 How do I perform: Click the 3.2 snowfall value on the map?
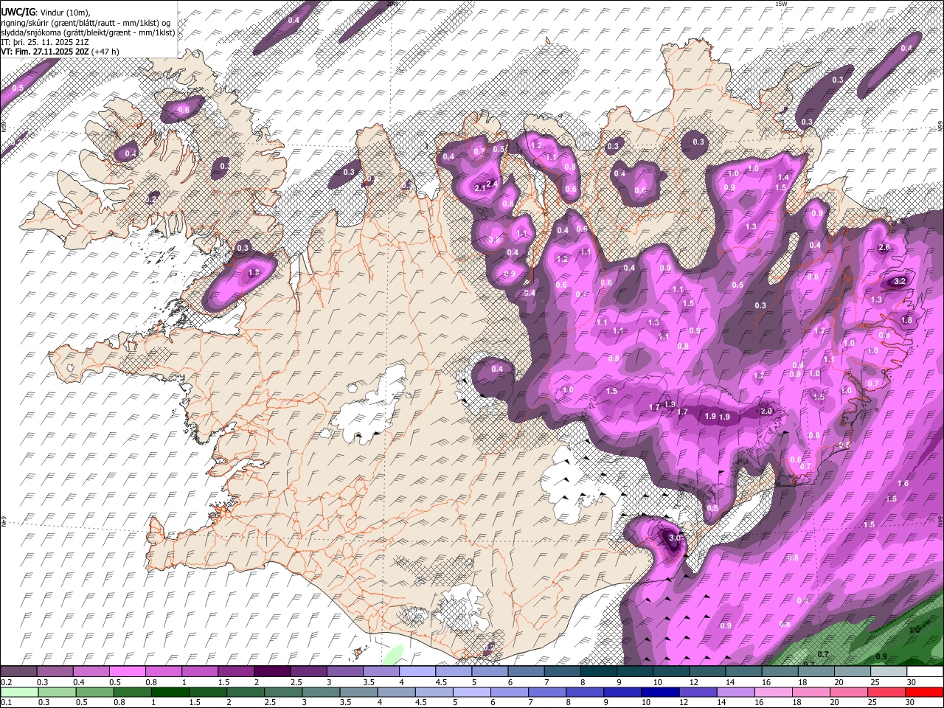(899, 282)
